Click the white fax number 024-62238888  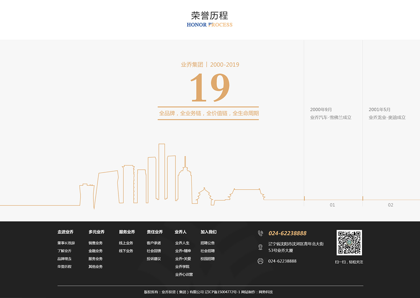coord(282,261)
